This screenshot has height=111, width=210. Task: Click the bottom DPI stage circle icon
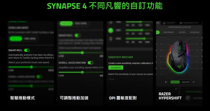click(111, 39)
